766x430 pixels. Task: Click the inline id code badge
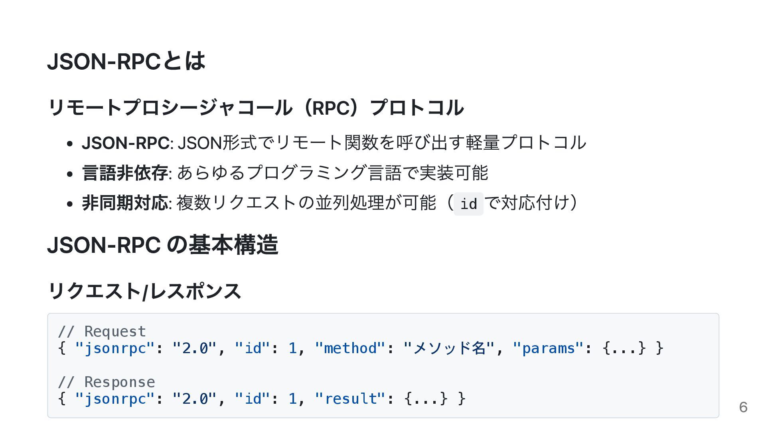click(468, 204)
